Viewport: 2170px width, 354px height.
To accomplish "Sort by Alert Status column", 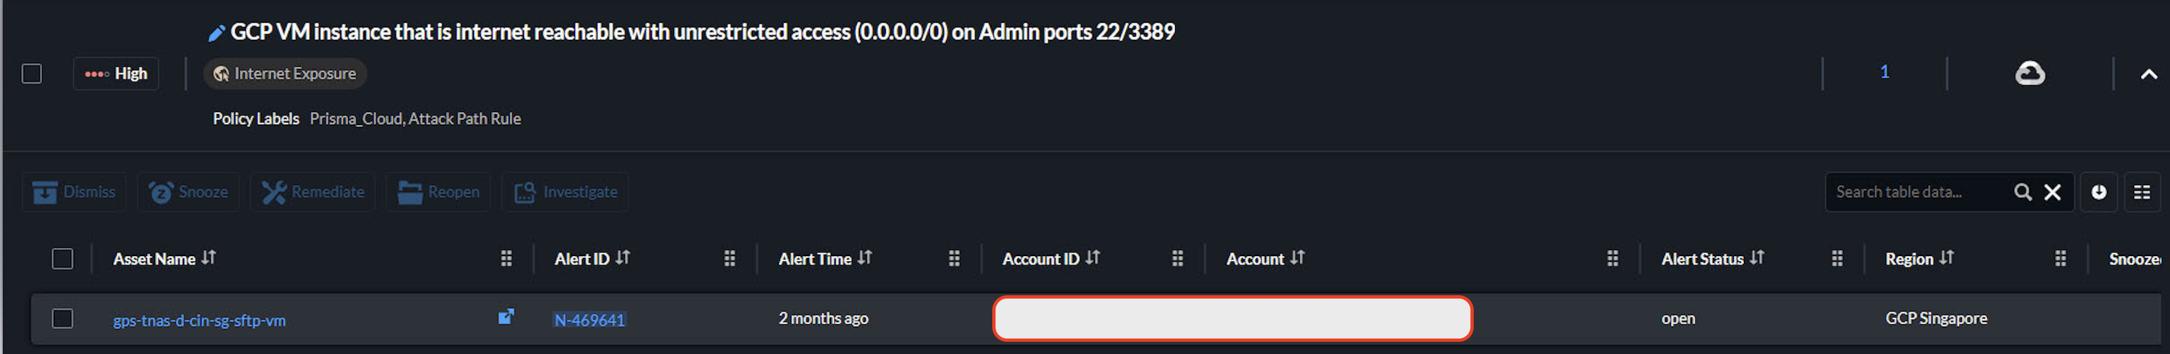I will point(1756,258).
